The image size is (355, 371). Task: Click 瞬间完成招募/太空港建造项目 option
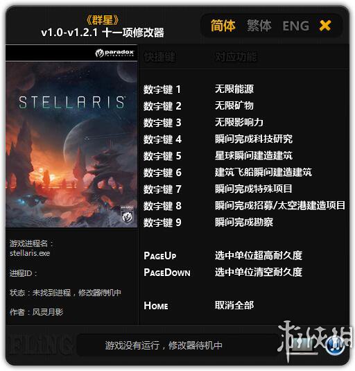point(280,205)
